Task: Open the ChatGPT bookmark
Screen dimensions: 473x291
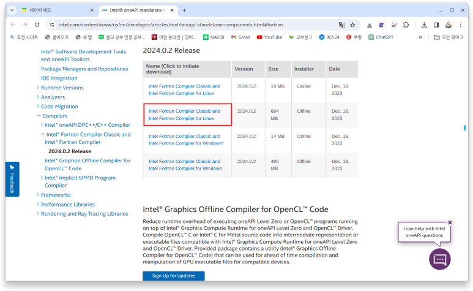Action: [381, 37]
